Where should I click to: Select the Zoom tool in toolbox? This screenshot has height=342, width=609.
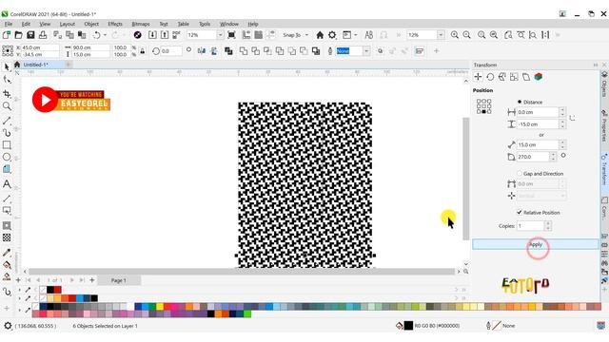point(7,105)
